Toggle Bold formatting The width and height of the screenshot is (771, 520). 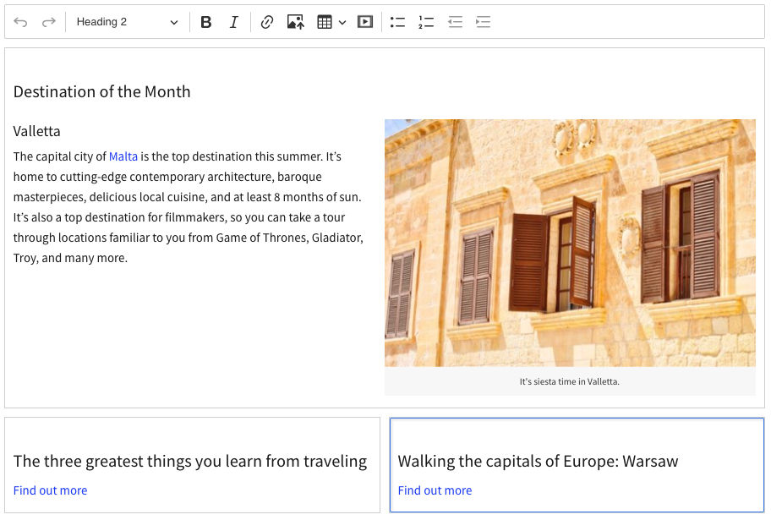206,22
